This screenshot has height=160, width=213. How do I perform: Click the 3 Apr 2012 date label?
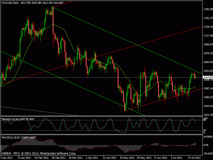pos(92,158)
